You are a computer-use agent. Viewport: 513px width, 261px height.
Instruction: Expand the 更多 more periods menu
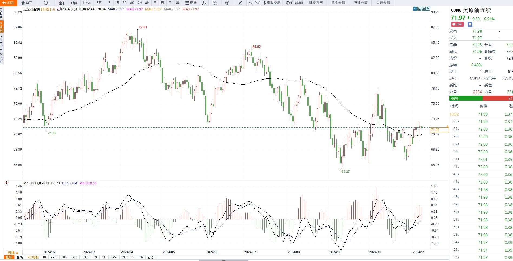point(191,3)
